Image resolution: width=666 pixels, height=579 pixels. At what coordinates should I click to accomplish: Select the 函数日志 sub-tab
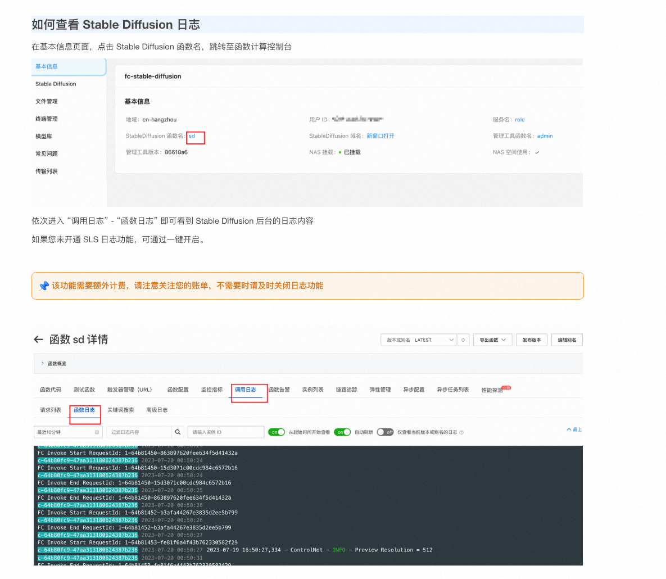click(x=84, y=410)
